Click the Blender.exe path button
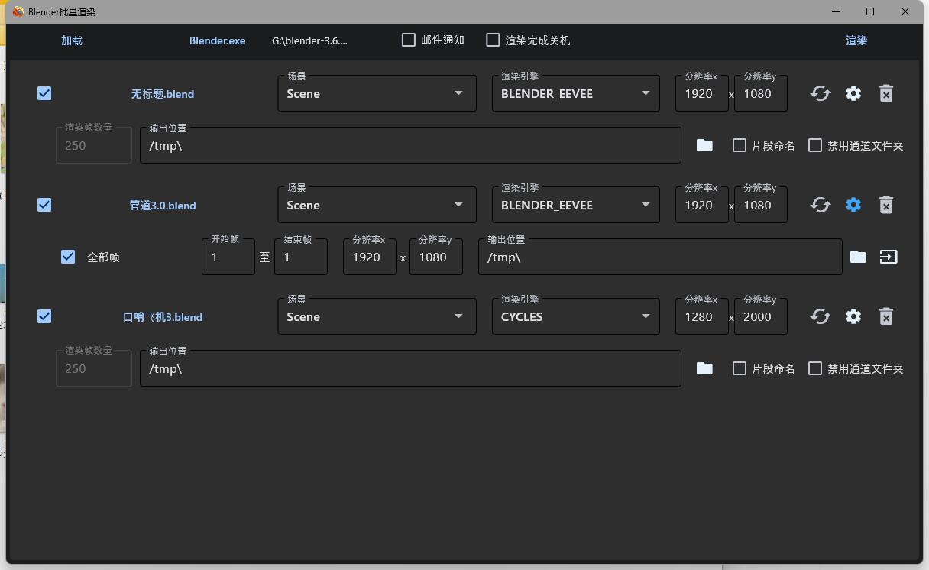 tap(218, 40)
